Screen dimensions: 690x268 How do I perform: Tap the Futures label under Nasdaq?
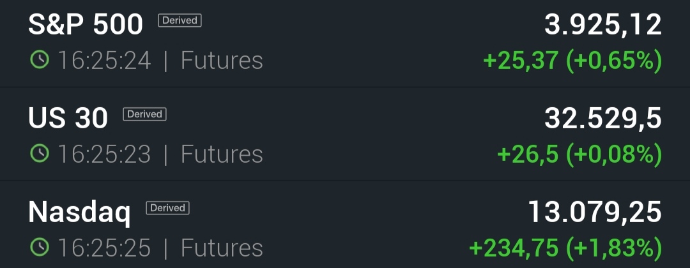pyautogui.click(x=222, y=248)
